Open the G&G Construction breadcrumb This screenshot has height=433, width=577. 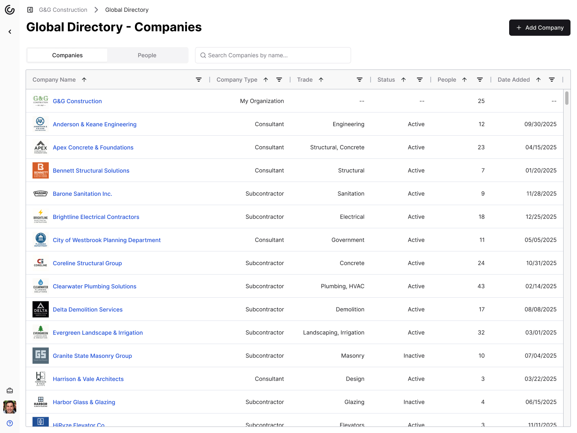coord(63,9)
